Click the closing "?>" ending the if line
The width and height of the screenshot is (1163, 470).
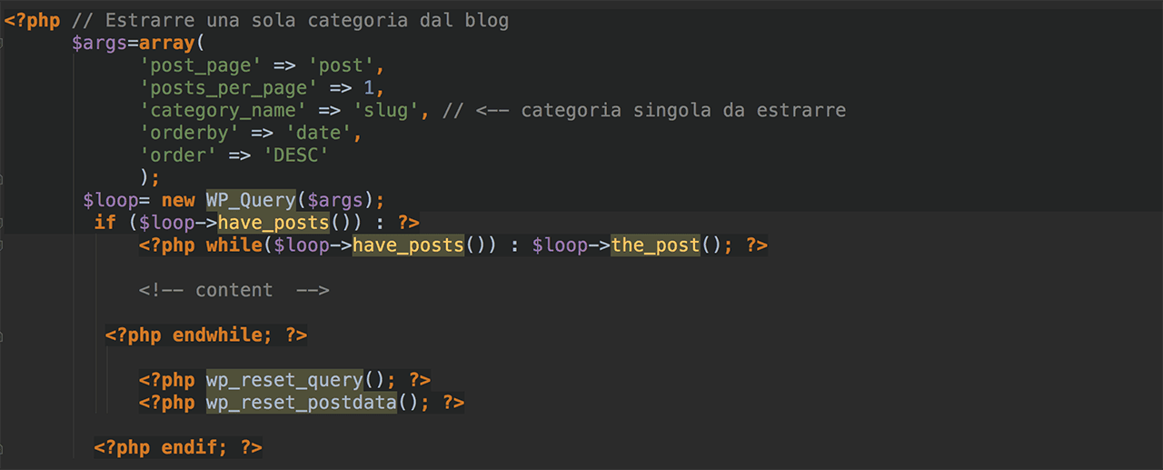click(408, 223)
